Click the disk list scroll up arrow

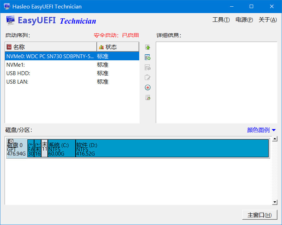pyautogui.click(x=275, y=139)
